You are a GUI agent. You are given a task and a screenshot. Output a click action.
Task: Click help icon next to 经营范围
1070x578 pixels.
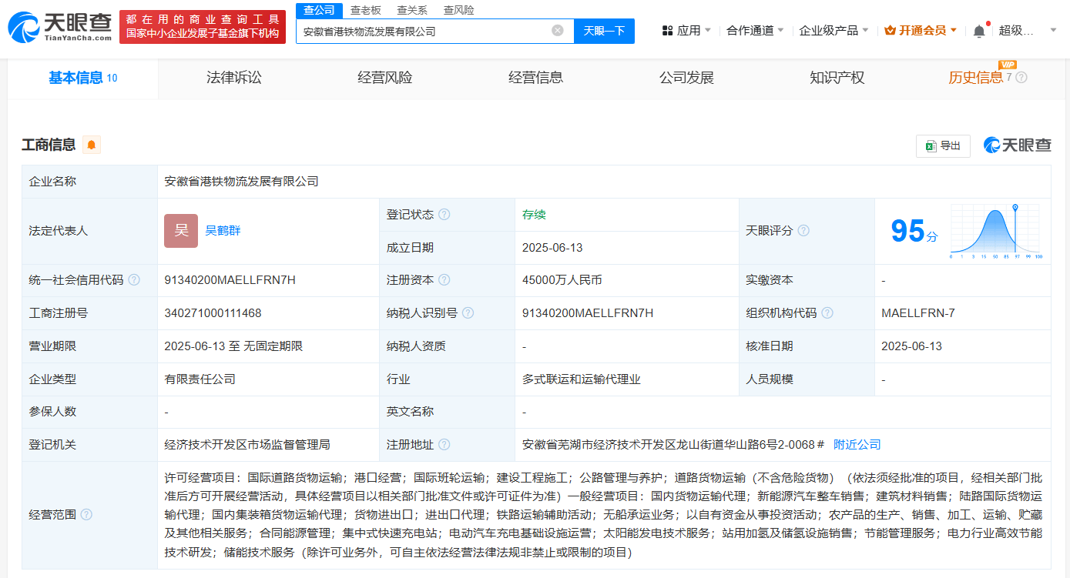[x=86, y=515]
